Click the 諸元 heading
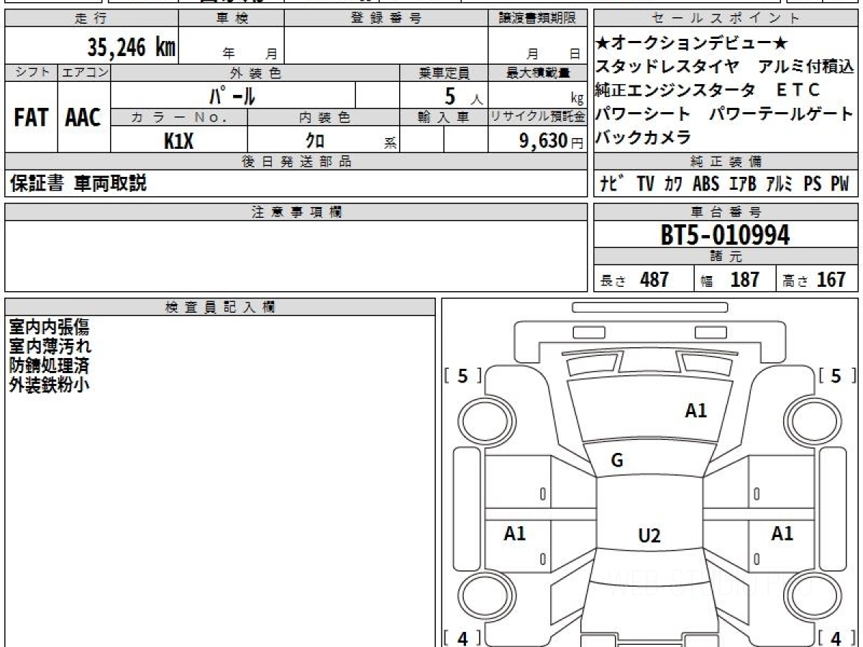Viewport: 863px width, 647px height. [726, 257]
